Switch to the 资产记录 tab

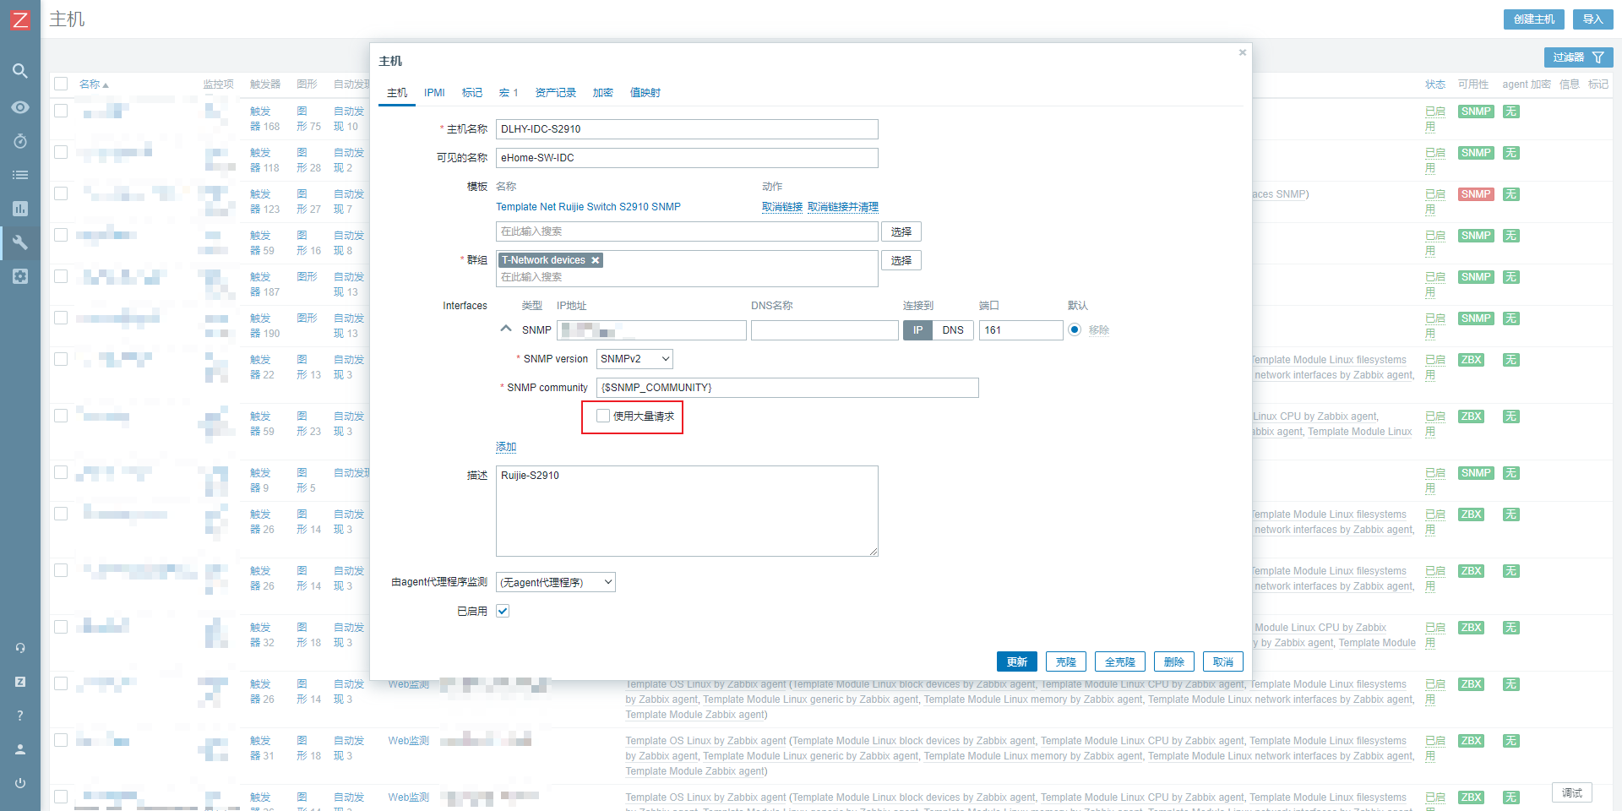[x=555, y=93]
